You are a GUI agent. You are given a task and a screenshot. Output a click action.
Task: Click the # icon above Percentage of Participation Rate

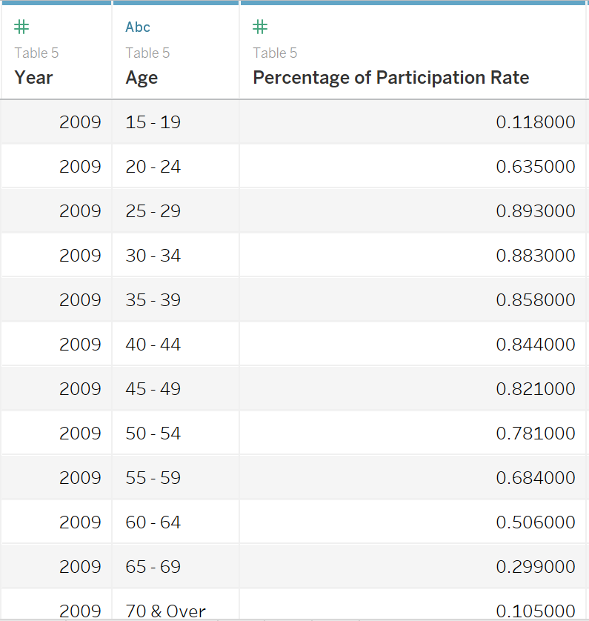pyautogui.click(x=259, y=27)
